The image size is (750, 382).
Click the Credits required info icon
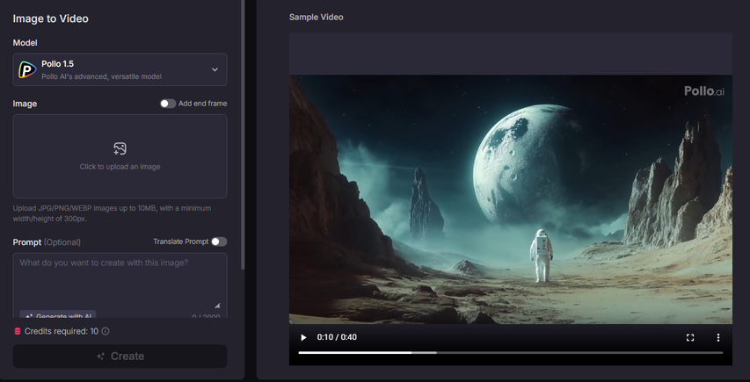[x=106, y=331]
